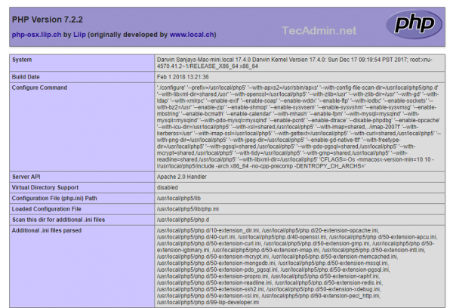Click the /usr/local/php5/lib/php.ini path value
The image size is (453, 308).
coord(187,208)
